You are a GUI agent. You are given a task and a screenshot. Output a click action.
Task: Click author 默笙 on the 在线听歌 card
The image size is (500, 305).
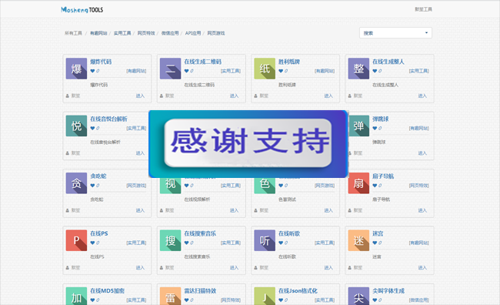(x=264, y=267)
